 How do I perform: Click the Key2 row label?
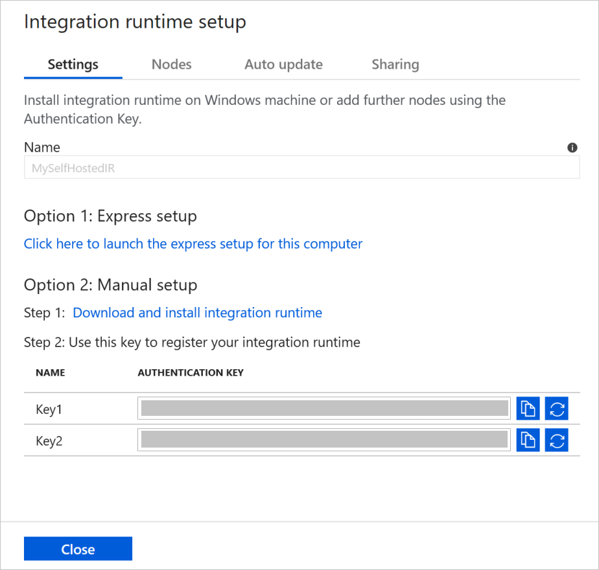[x=47, y=440]
